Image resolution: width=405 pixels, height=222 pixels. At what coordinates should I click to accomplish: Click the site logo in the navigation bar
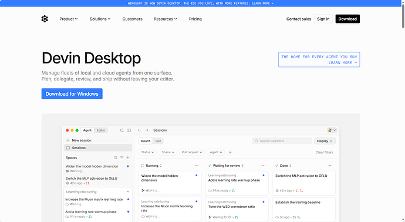[45, 19]
